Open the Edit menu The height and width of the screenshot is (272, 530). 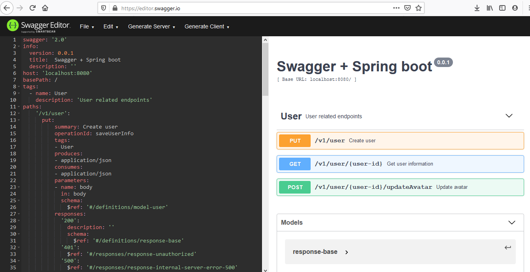[x=111, y=26]
